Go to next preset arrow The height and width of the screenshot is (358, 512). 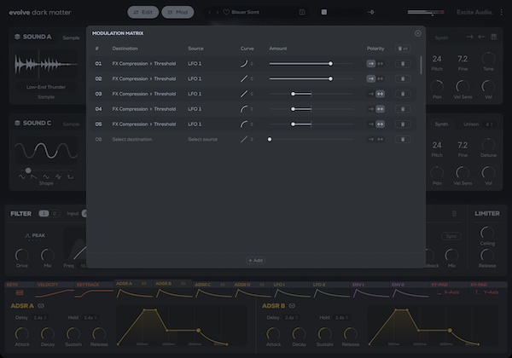217,13
